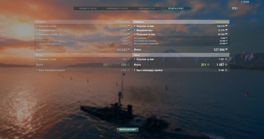This screenshot has height=139, width=264.
Task: Click coin icon beside 156 378 credits
Action: point(226,26)
